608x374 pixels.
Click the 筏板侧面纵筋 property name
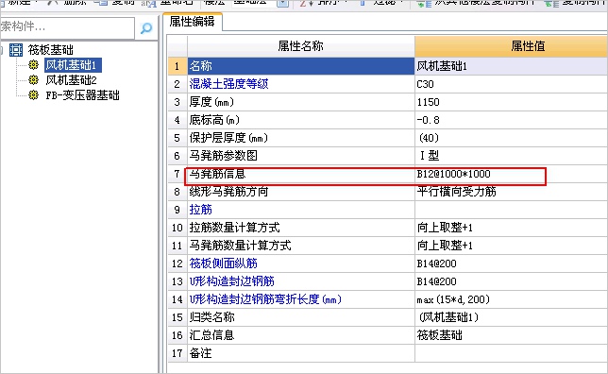coord(224,263)
